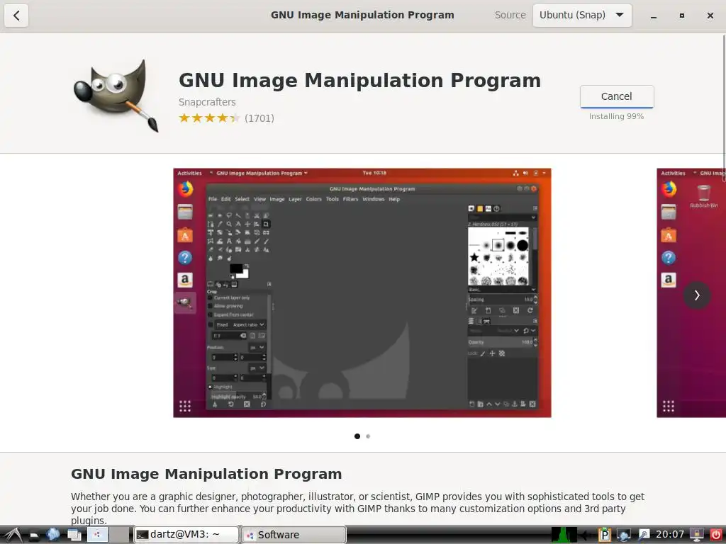Click the clipboard manager P tray icon
This screenshot has width=726, height=544.
(x=604, y=535)
